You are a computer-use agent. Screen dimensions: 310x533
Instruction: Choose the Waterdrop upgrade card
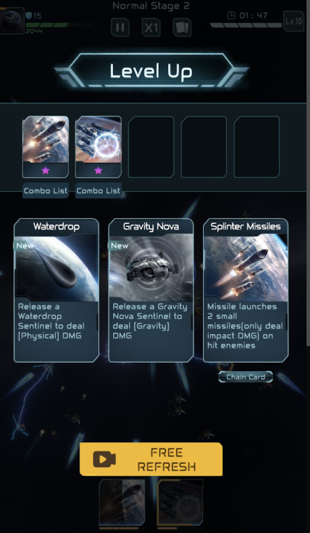click(x=57, y=291)
